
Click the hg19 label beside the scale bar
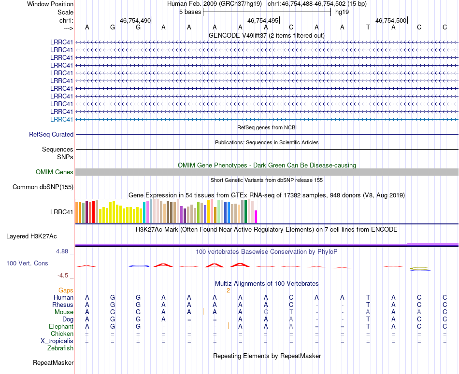(342, 12)
